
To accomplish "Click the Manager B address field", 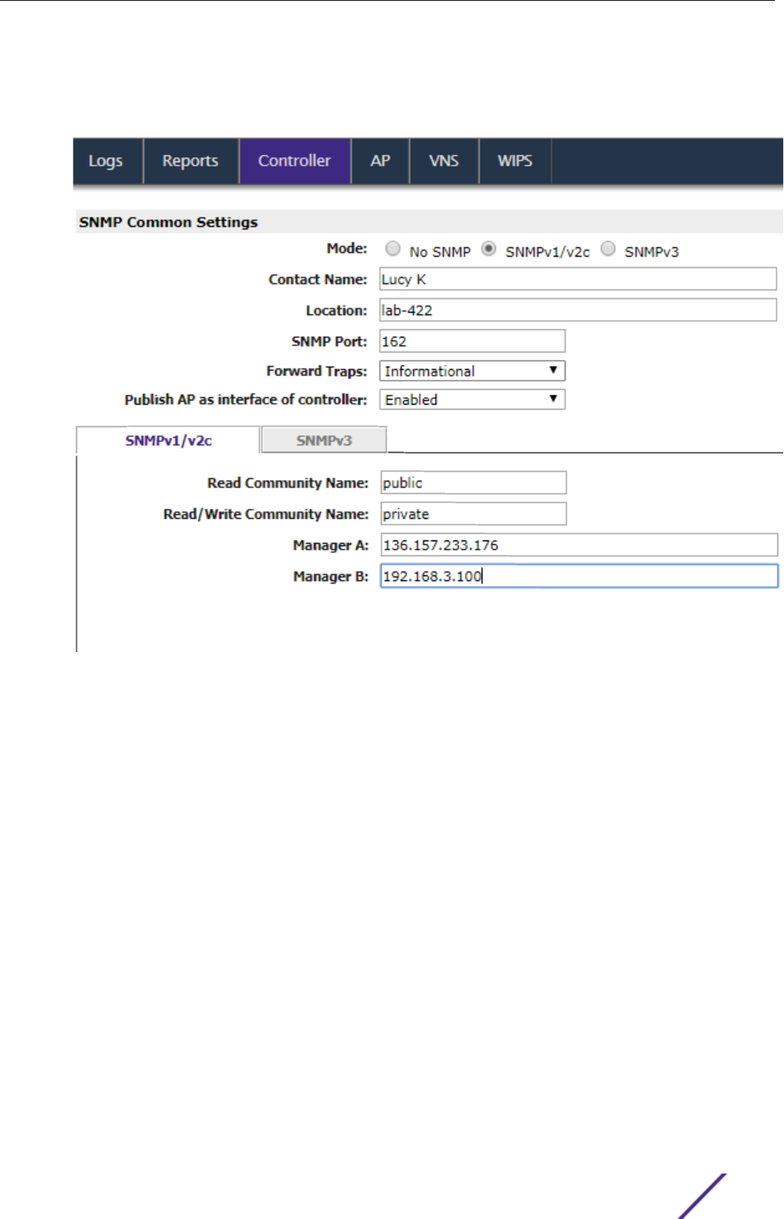I will click(580, 576).
